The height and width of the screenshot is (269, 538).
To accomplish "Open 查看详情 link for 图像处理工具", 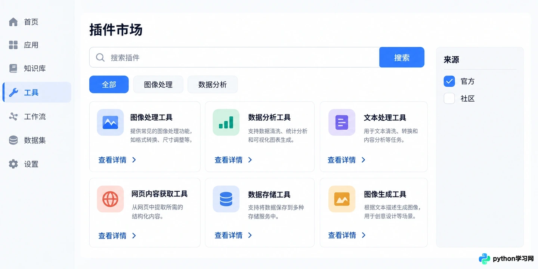I will 112,160.
